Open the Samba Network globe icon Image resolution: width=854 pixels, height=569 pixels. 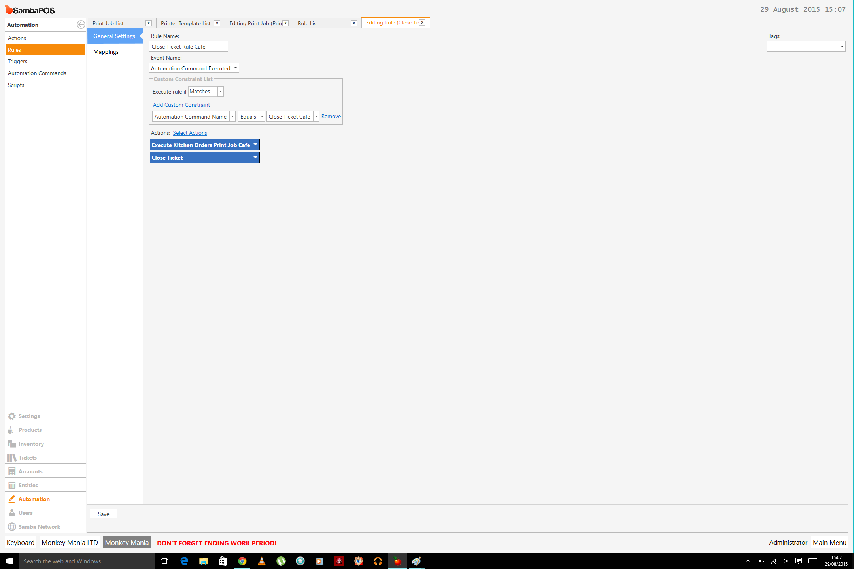(12, 527)
